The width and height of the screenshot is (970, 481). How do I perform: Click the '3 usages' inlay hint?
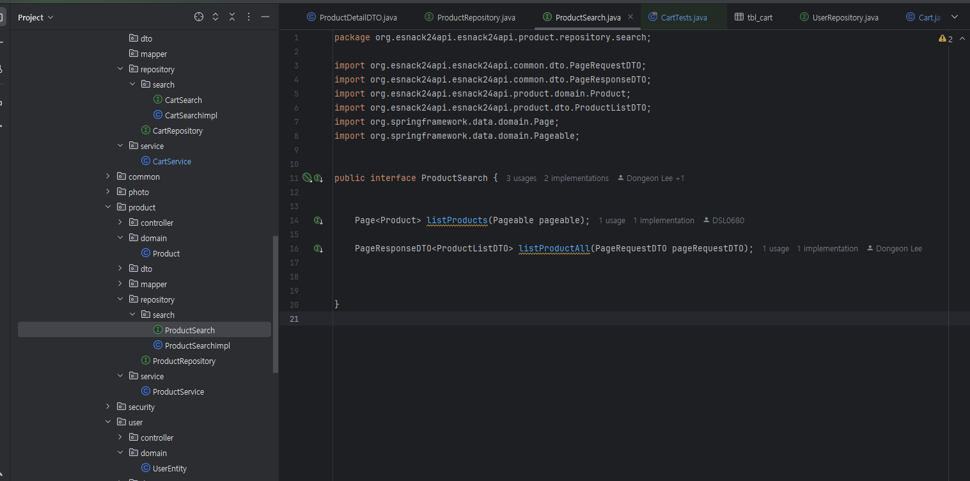click(x=521, y=178)
